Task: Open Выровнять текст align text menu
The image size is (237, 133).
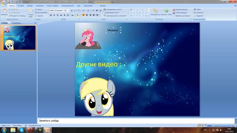Action: tap(112, 13)
